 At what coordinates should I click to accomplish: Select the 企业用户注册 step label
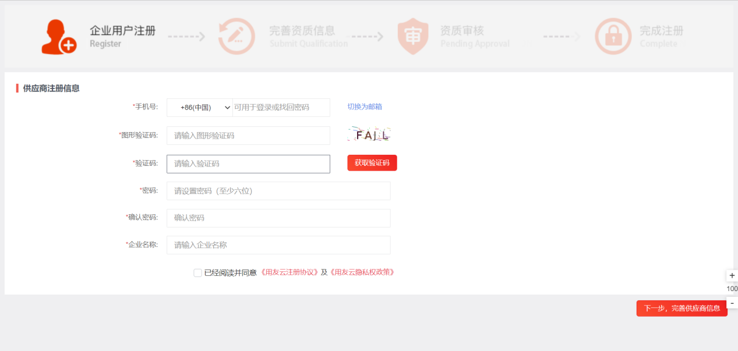click(122, 31)
